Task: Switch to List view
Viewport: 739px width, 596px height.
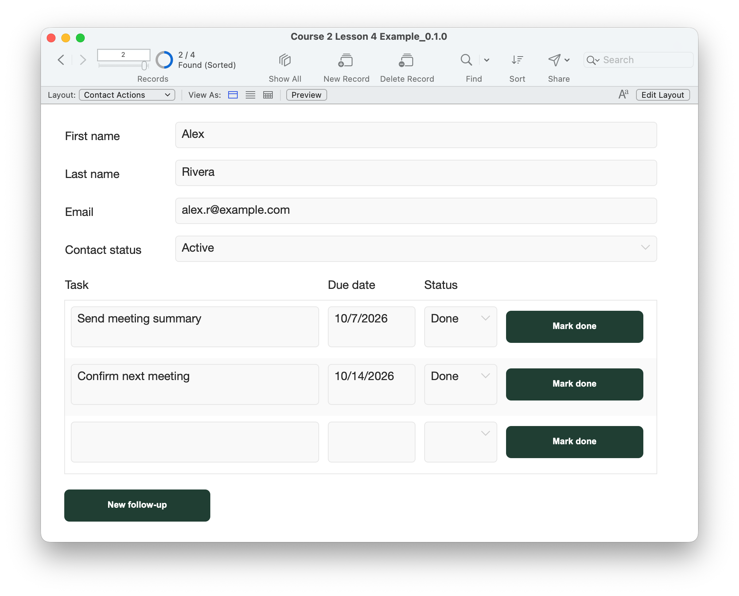Action: [250, 95]
